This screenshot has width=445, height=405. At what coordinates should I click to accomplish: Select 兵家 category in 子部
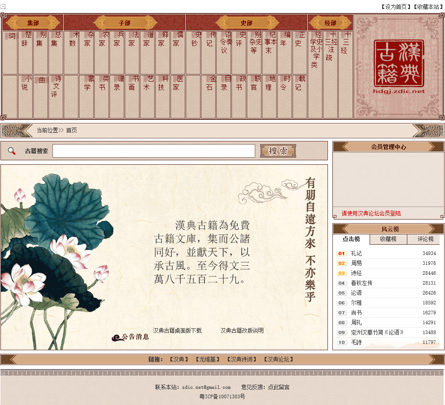(x=118, y=40)
